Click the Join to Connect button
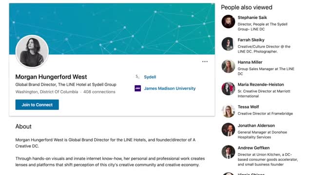Viewport: 312px width, 175px height. 37,105
